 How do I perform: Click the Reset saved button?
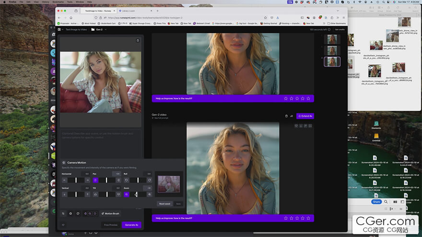coord(164,203)
